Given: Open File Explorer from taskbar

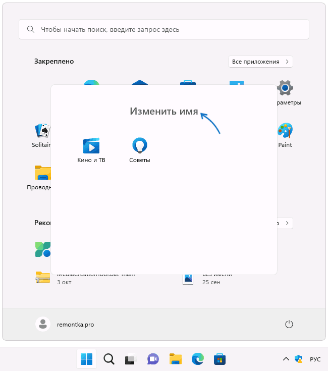Looking at the screenshot, I should [x=176, y=359].
